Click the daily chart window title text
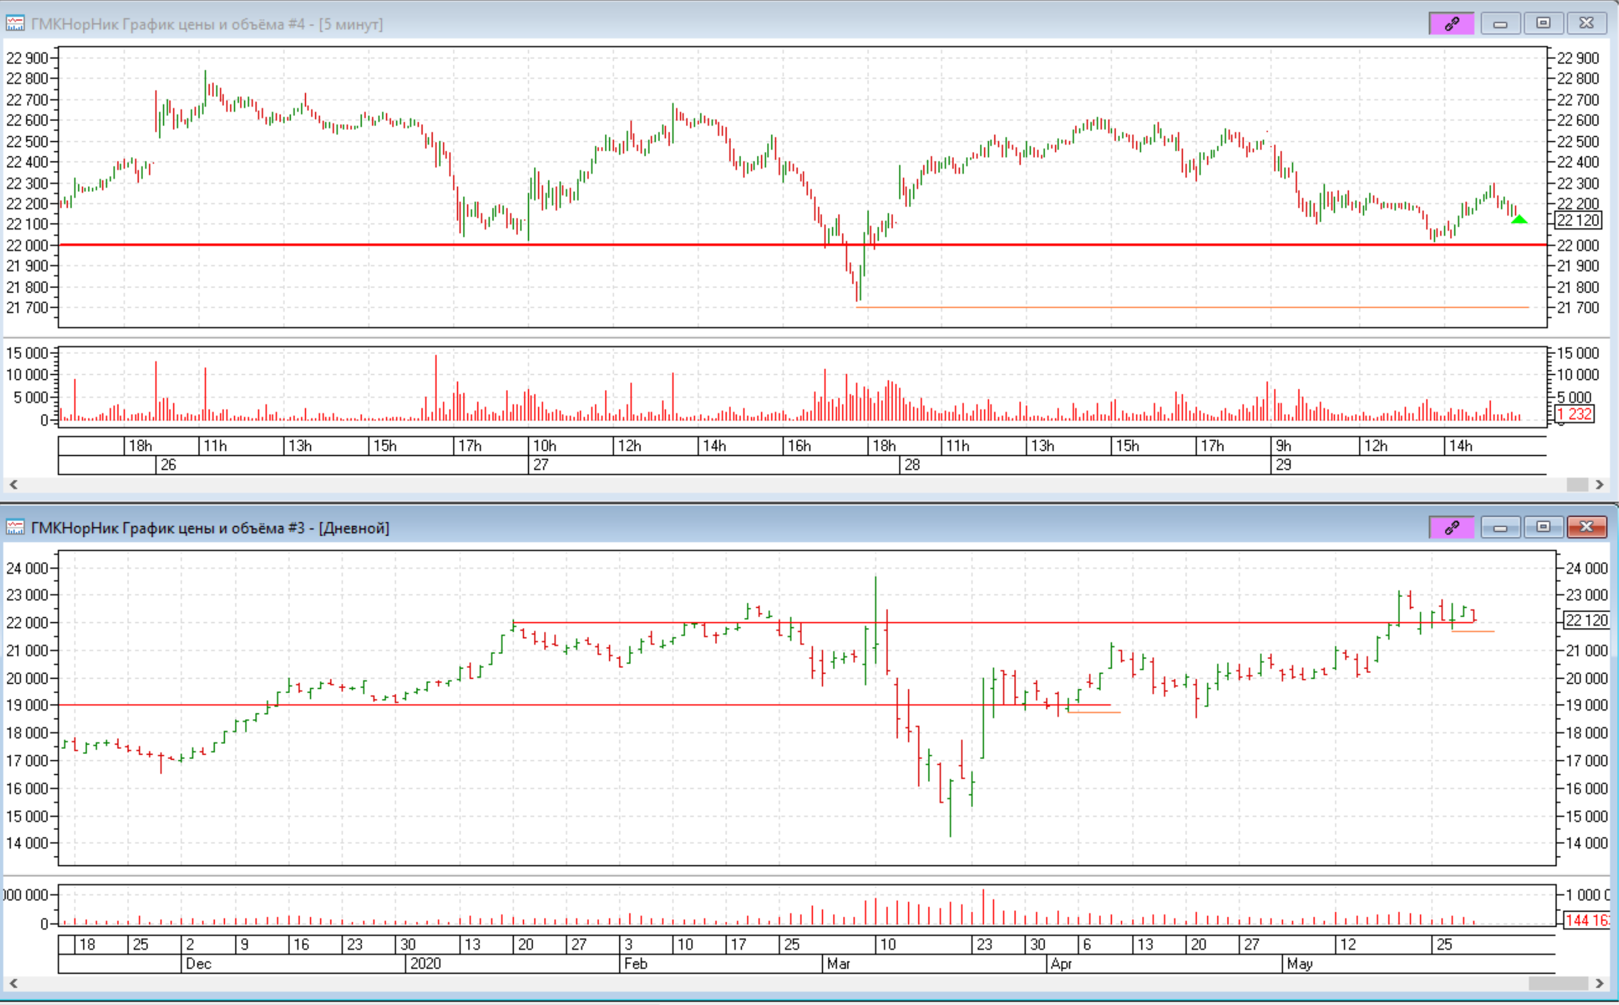Viewport: 1619px width, 1005px height. click(x=210, y=528)
